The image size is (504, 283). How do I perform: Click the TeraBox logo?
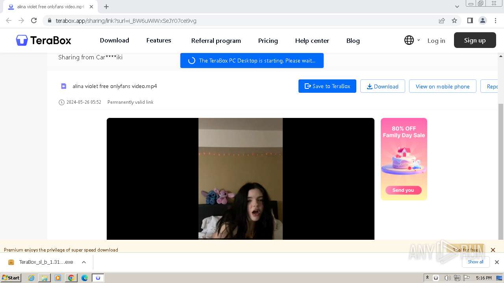(x=43, y=40)
